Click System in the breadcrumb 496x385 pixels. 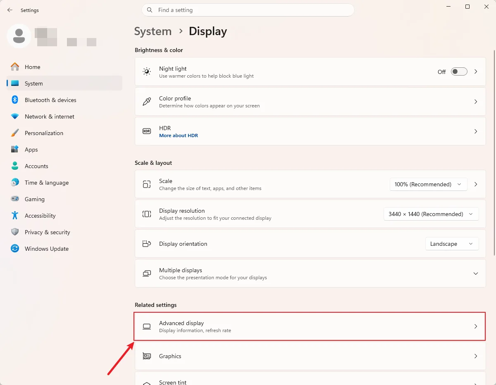[x=153, y=31]
